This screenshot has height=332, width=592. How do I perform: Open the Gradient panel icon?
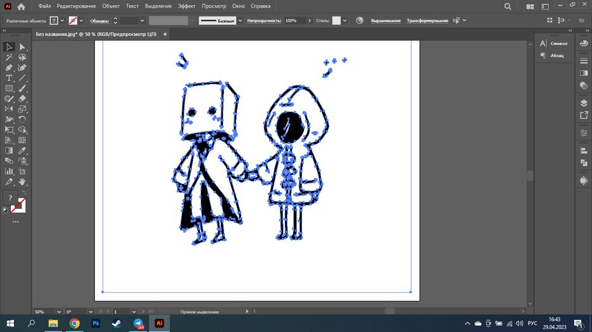tap(584, 73)
